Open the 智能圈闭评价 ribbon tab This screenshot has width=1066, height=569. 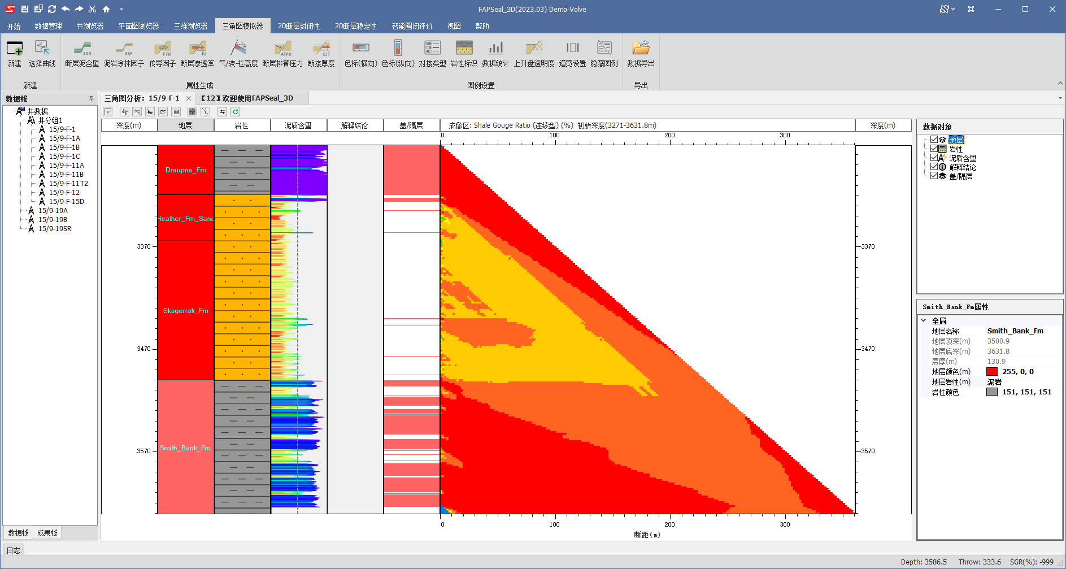pyautogui.click(x=412, y=26)
